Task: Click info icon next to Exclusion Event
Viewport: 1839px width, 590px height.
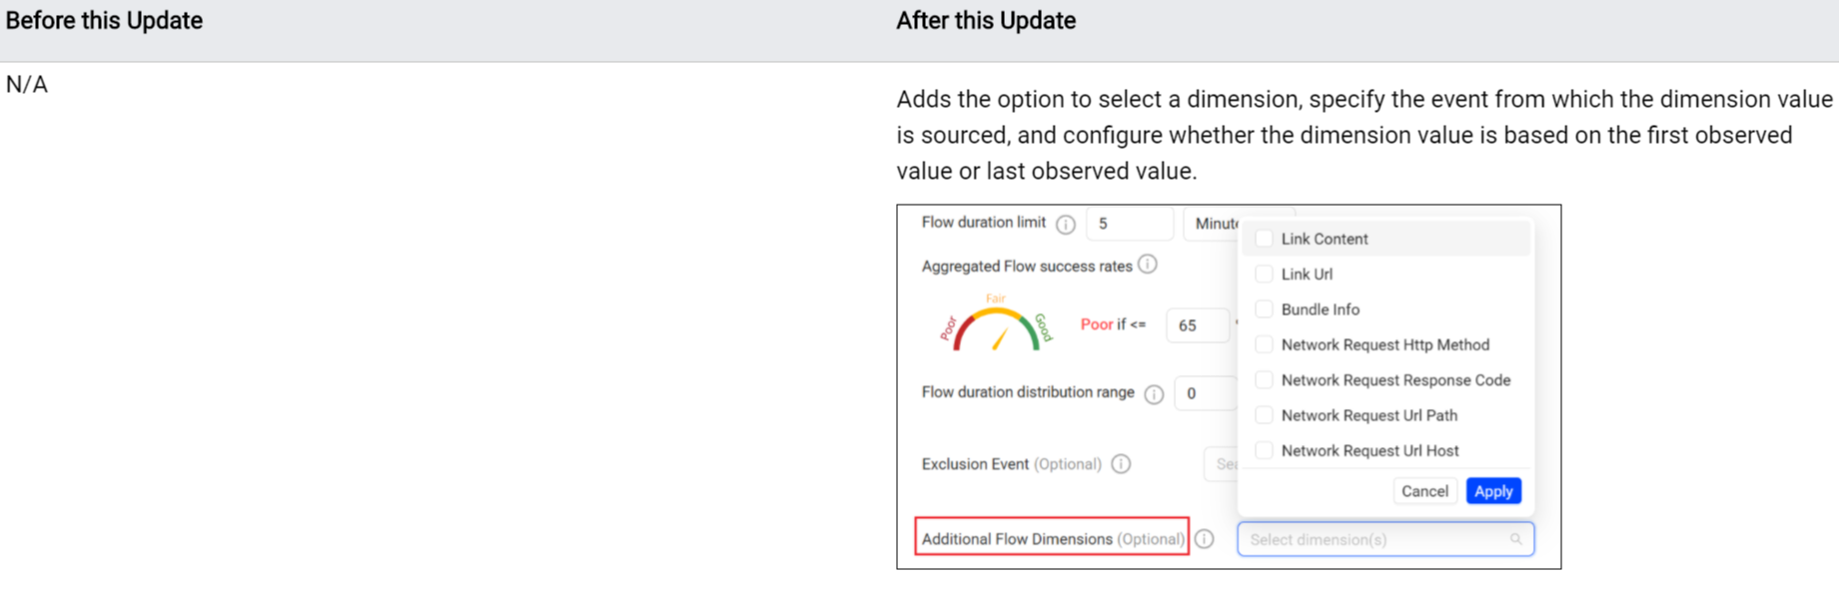Action: [x=1121, y=464]
